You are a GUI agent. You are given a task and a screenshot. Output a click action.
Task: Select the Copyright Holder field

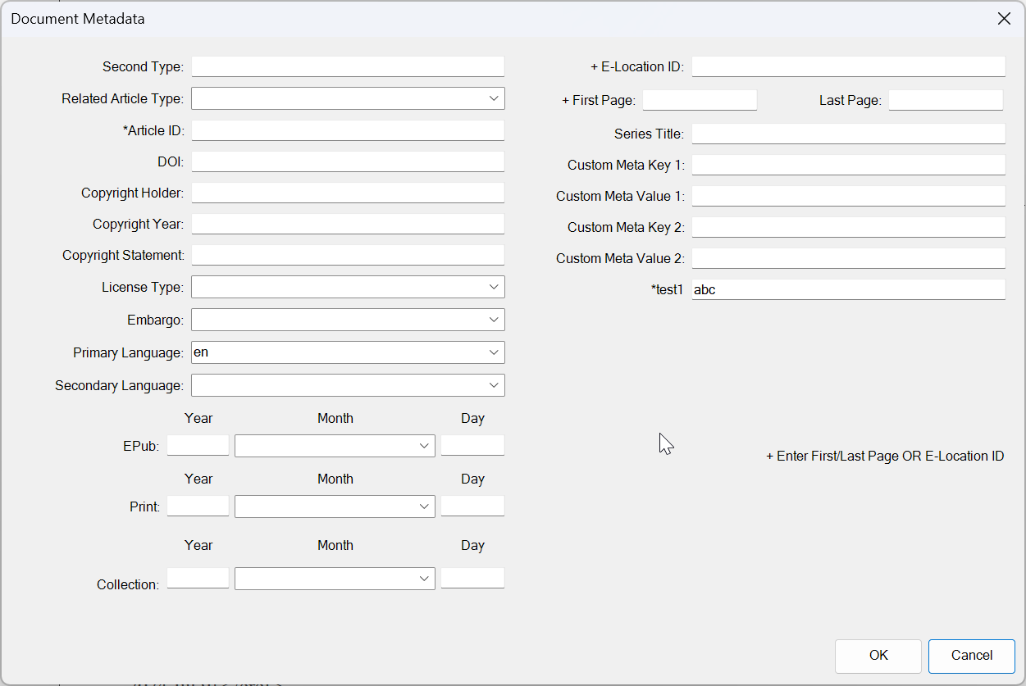coord(348,192)
